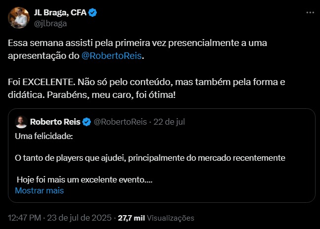
Task: Click the main post text starting 'Essa semana'
Action: pos(137,44)
